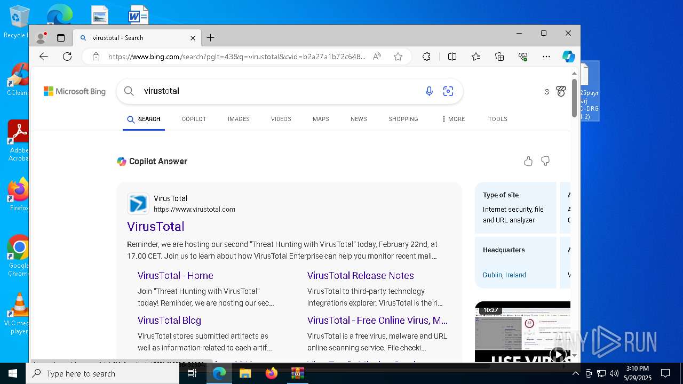This screenshot has width=683, height=384.
Task: Dislike the Copilot Answer thumbs down
Action: 545,161
